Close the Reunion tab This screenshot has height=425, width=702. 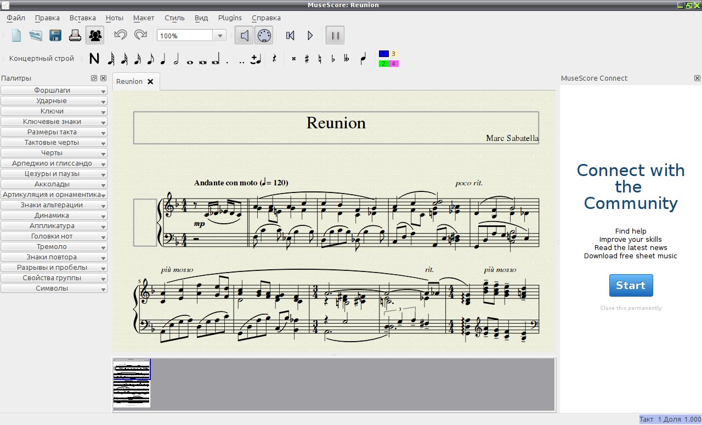point(150,82)
